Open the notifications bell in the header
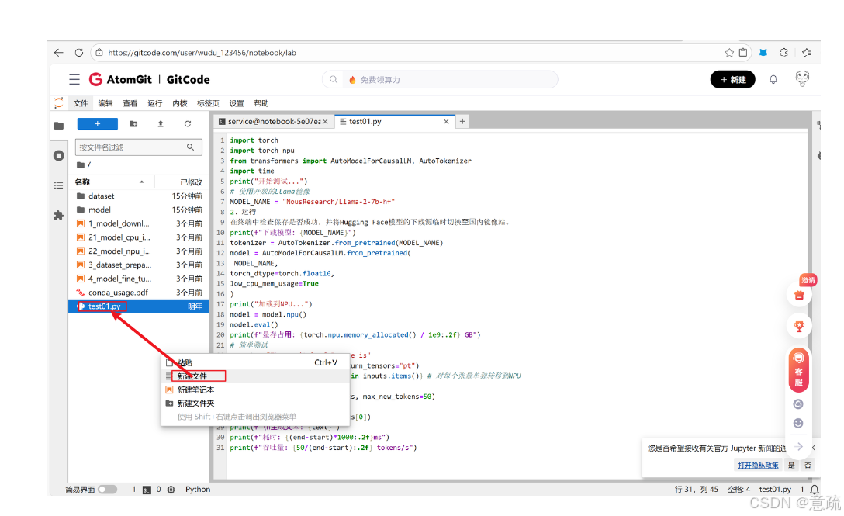Image resolution: width=844 pixels, height=516 pixels. (773, 80)
